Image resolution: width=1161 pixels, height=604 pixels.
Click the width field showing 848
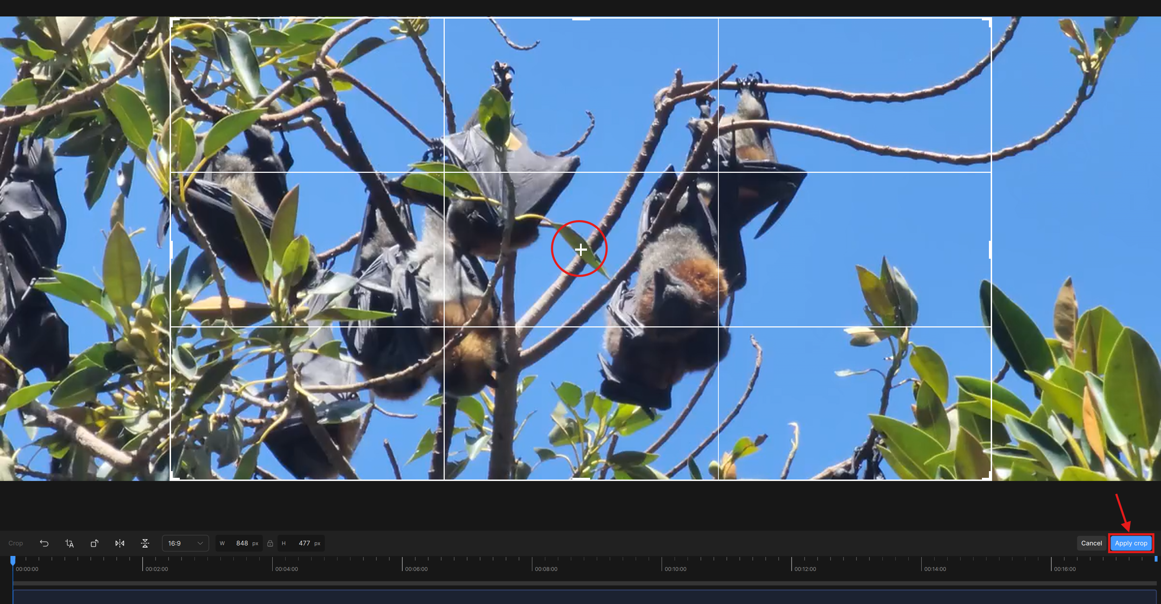coord(241,543)
